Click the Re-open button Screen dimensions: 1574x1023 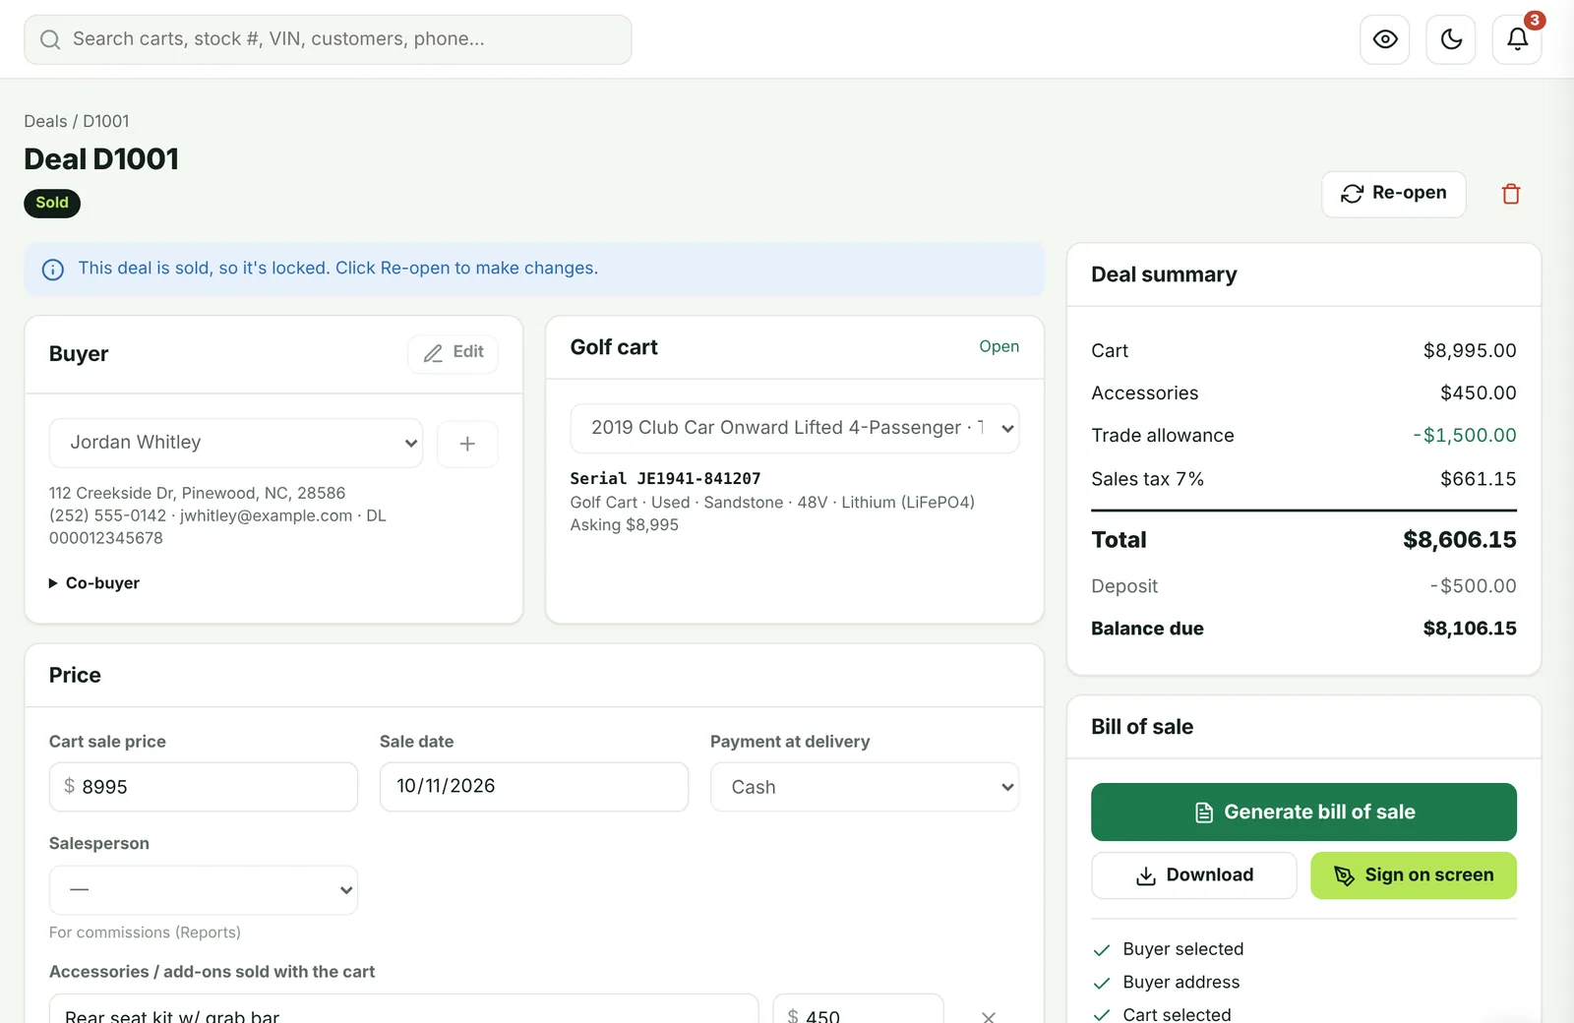[x=1394, y=194]
